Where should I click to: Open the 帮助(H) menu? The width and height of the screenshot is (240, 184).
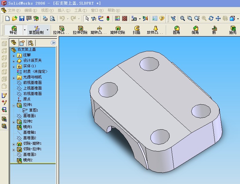[x=114, y=10]
